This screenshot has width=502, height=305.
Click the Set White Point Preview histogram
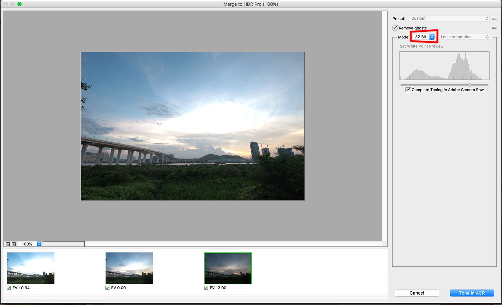click(444, 66)
